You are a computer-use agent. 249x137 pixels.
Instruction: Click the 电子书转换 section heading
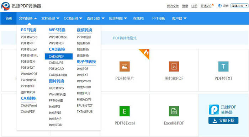coord(86,62)
